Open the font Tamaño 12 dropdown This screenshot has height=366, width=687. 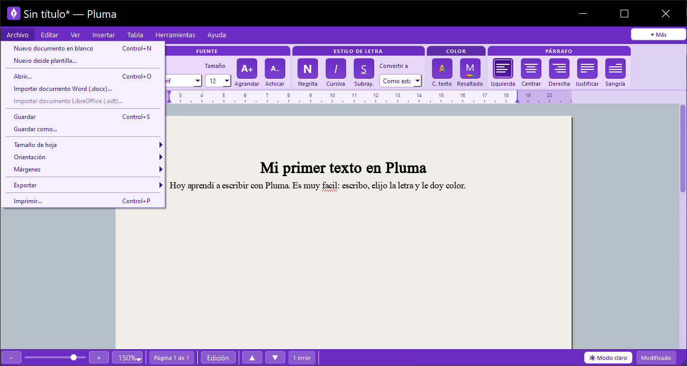(218, 81)
